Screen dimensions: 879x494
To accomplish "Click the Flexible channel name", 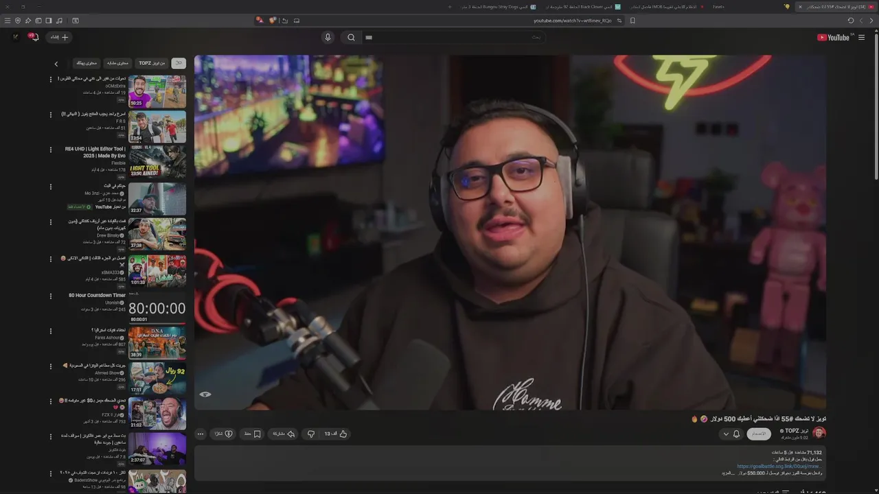I will point(118,163).
